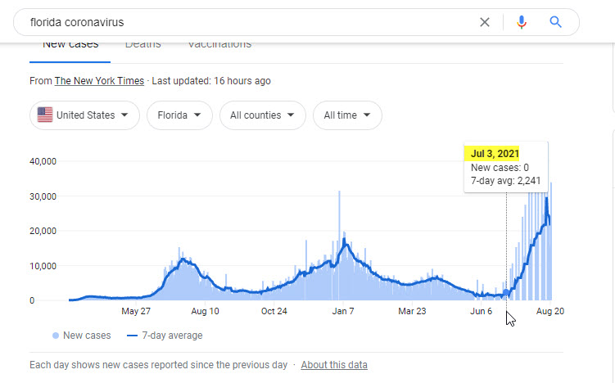
Task: Click the Jul 3, 2021 tooltip date
Action: [x=495, y=153]
